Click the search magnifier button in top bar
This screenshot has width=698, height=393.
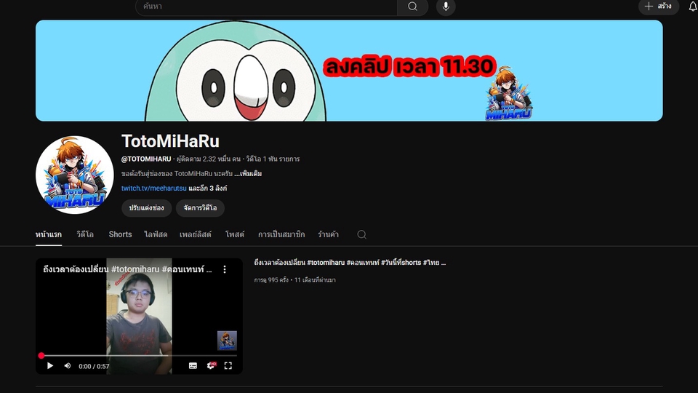(412, 7)
